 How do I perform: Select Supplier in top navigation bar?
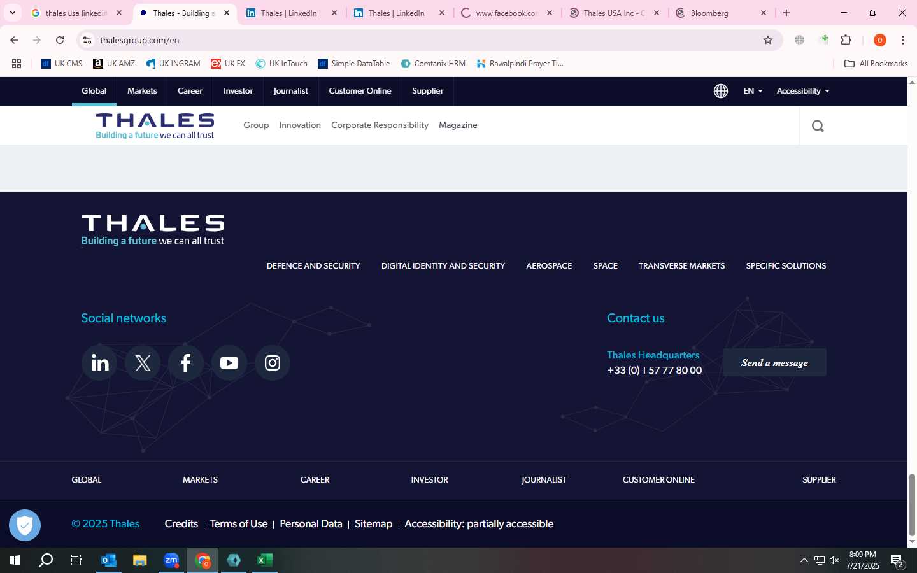pos(427,91)
